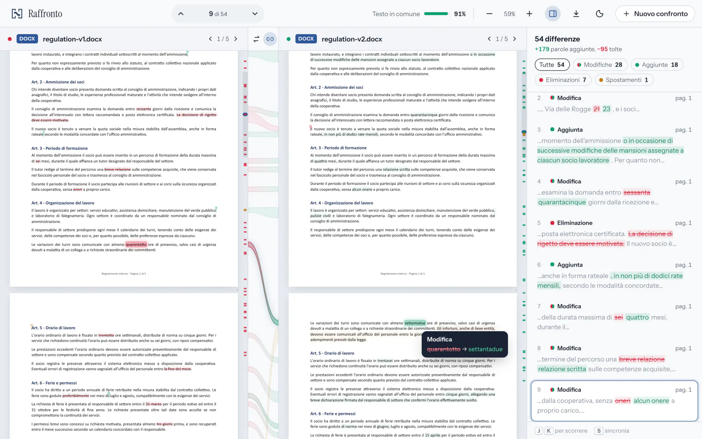Click highlighted settantadue in right document
The width and height of the screenshot is (702, 439).
click(x=415, y=323)
